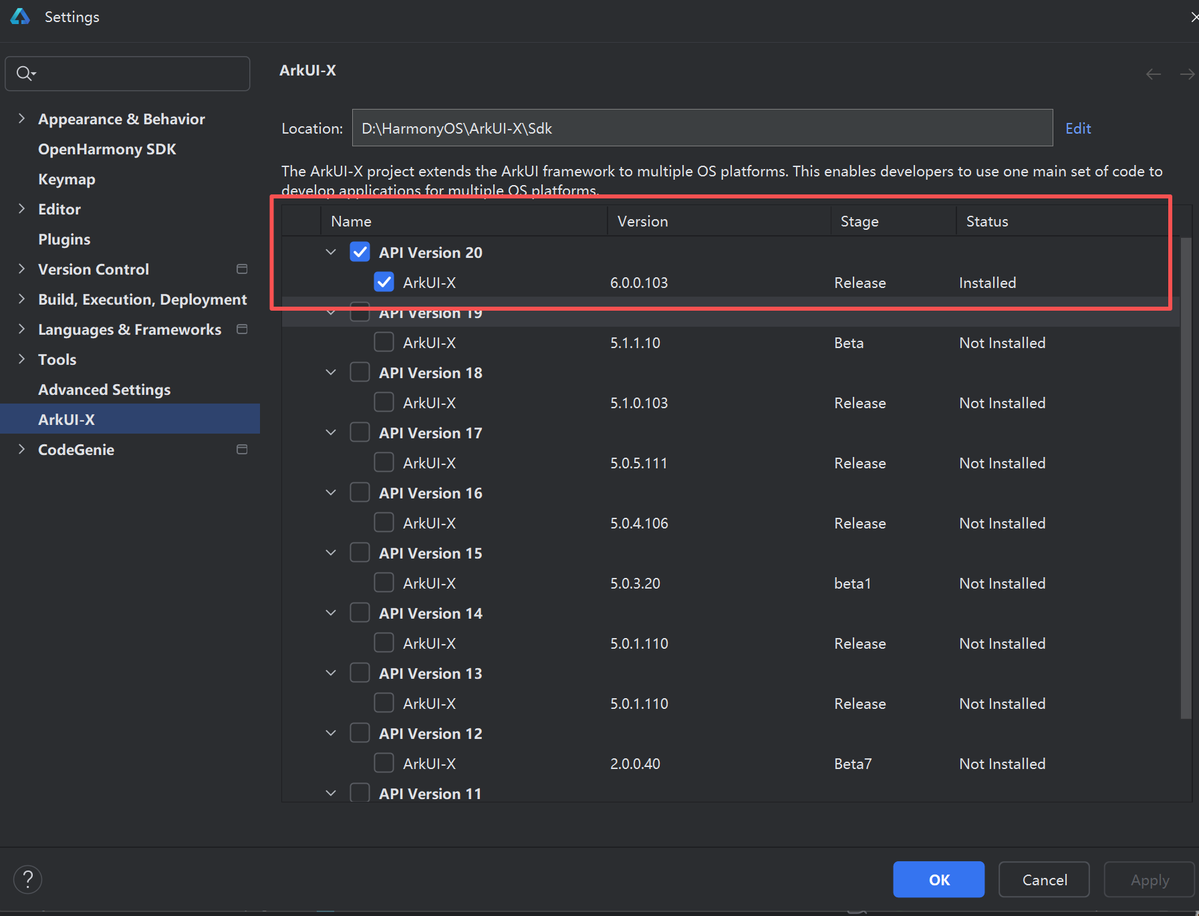Screen dimensions: 1199x916
Task: Expand Languages & Frameworks chevron
Action: point(21,329)
